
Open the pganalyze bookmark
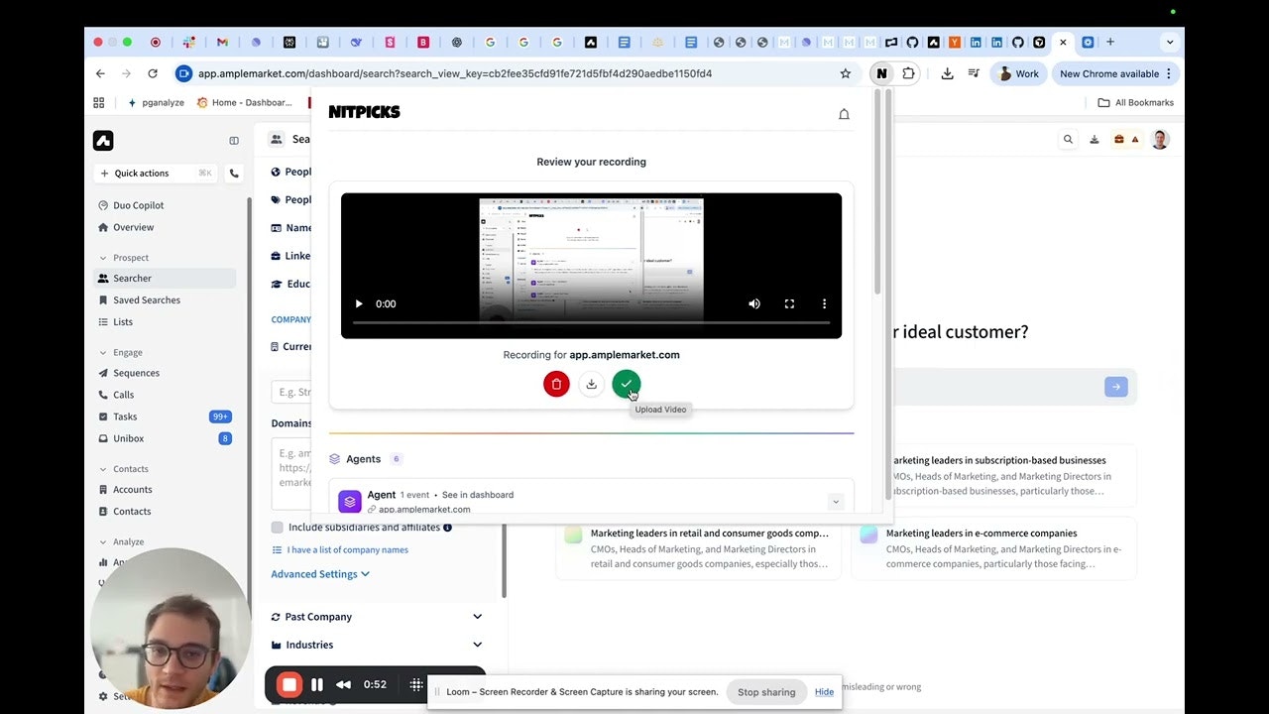click(156, 102)
